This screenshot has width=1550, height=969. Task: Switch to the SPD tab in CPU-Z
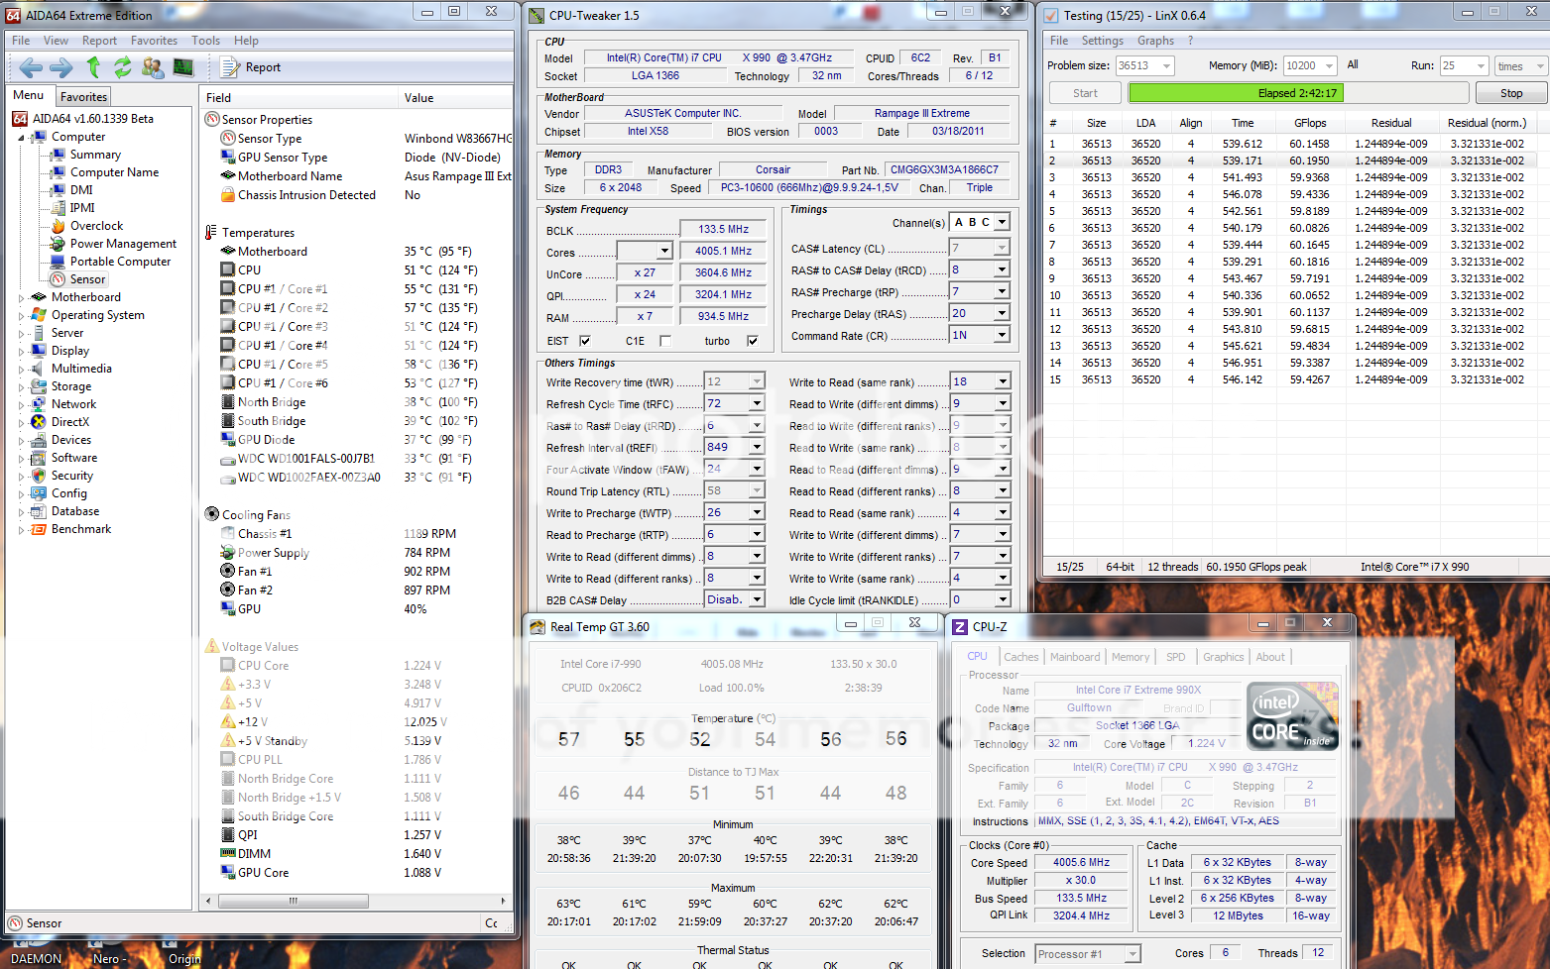click(x=1175, y=657)
